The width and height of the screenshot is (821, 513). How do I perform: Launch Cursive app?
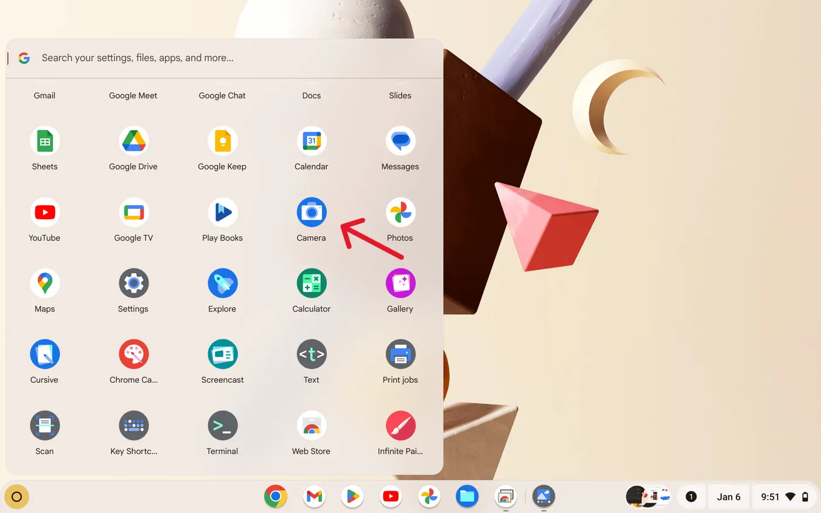click(x=45, y=354)
